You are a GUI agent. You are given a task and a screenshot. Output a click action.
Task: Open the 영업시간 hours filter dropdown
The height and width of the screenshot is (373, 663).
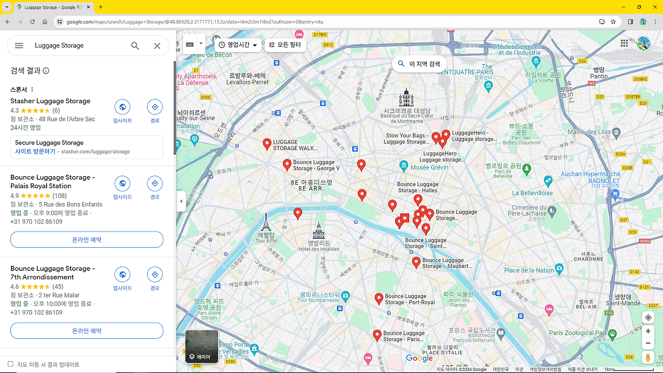238,45
